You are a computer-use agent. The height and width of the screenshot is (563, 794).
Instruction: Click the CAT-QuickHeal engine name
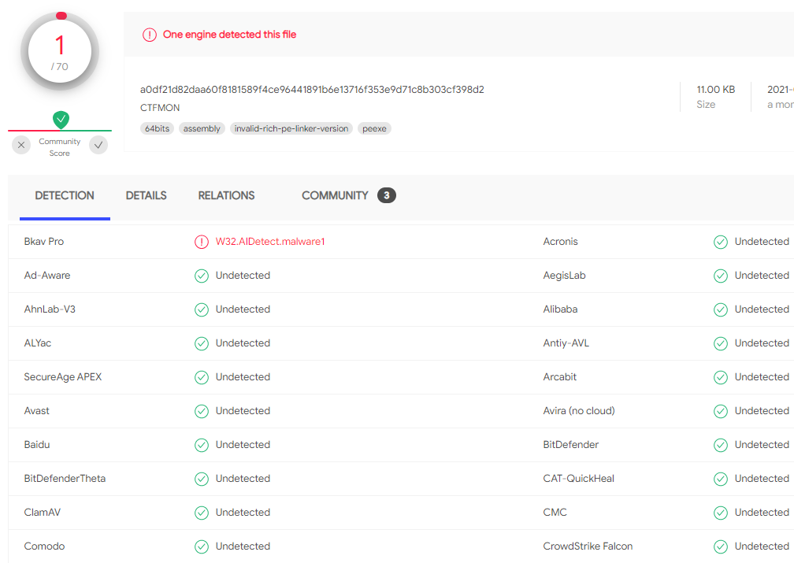coord(578,479)
